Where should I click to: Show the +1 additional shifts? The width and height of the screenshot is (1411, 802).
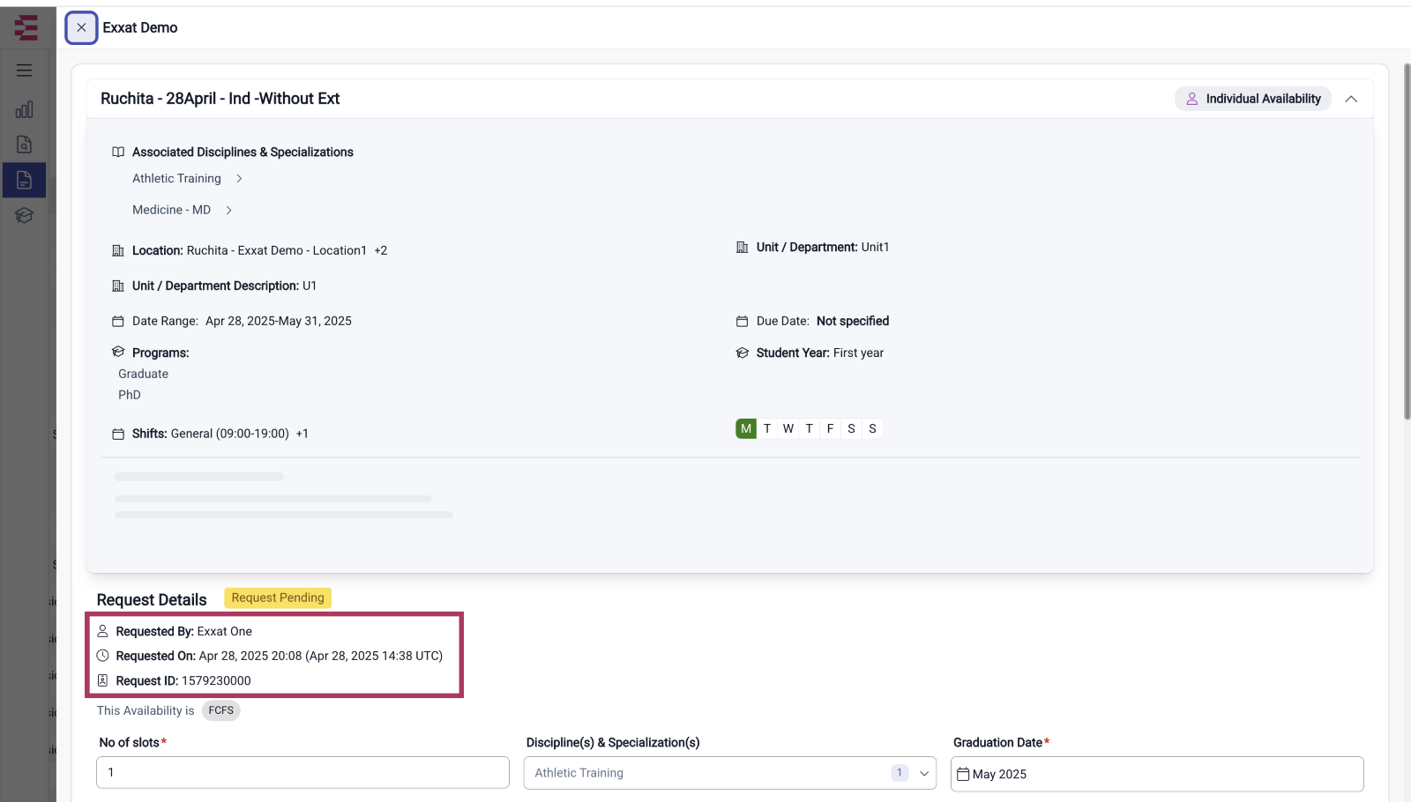click(x=302, y=434)
